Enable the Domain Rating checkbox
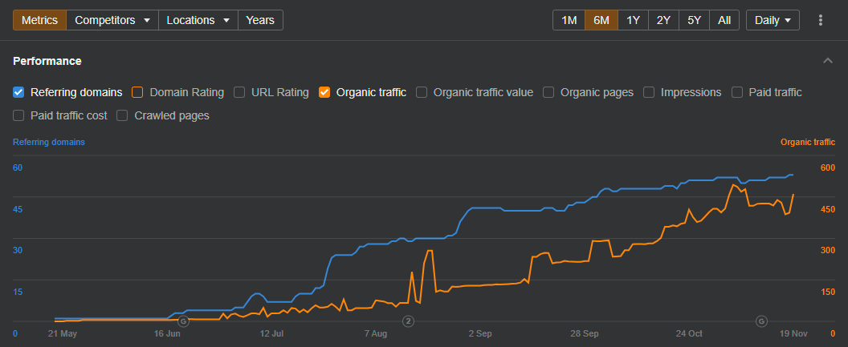The width and height of the screenshot is (848, 347). pos(137,92)
